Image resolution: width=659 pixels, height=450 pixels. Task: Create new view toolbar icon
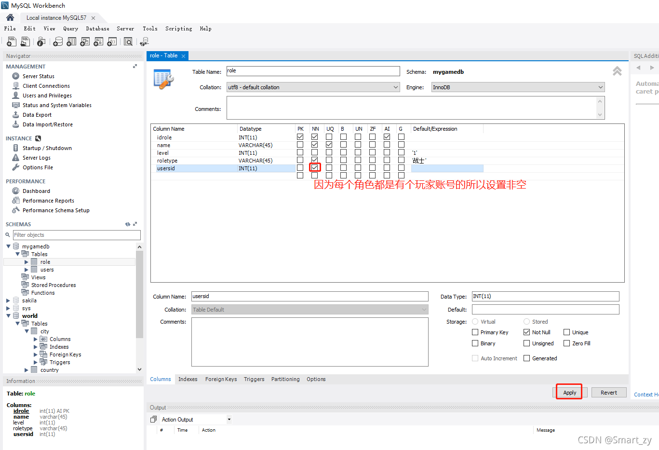tap(85, 42)
